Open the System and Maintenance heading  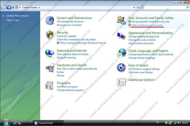coord(74,18)
